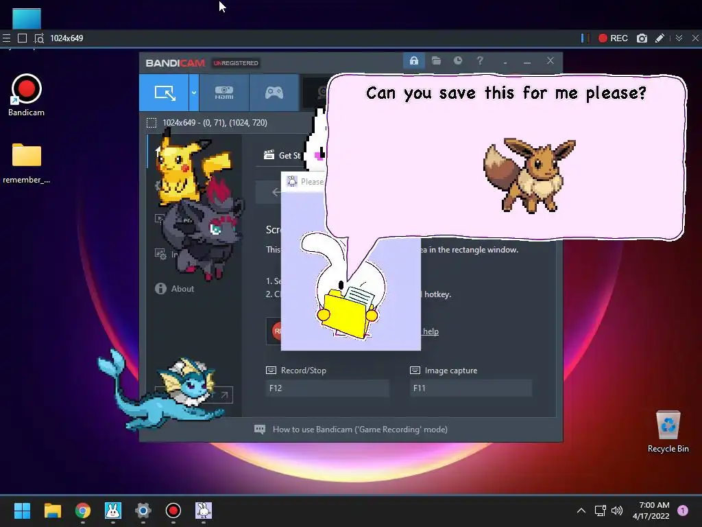Click the UNREGISTERED badge
This screenshot has width=702, height=527.
[x=236, y=63]
